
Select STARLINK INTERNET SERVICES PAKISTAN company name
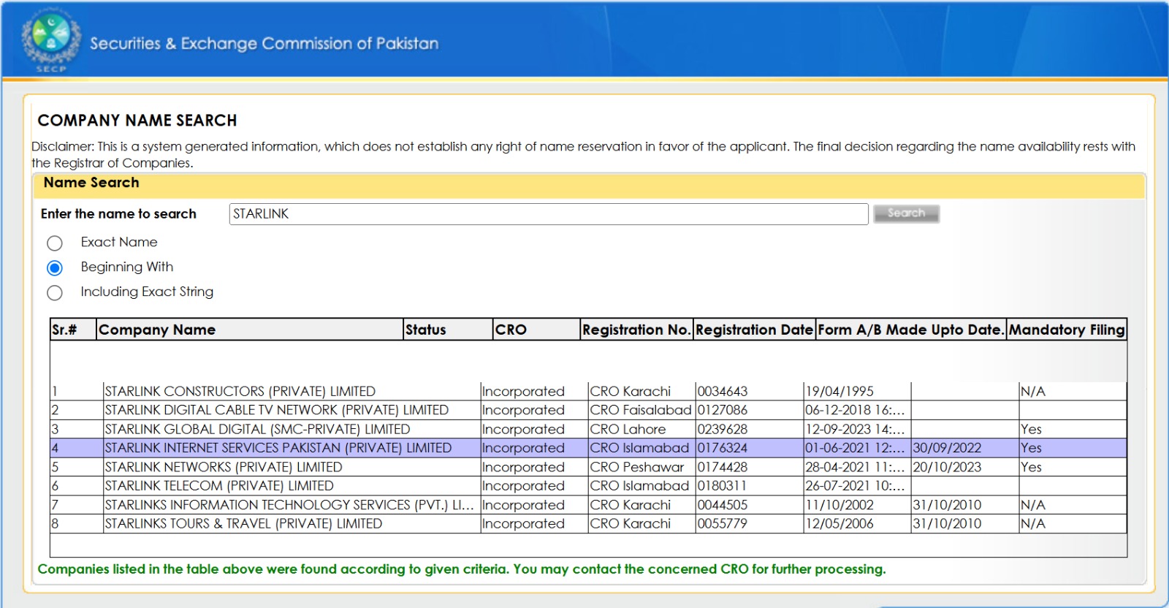[x=278, y=448]
